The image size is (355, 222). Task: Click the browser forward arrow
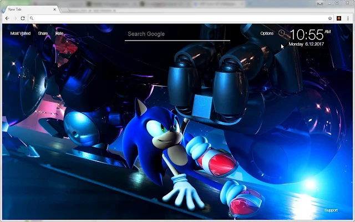(15, 18)
